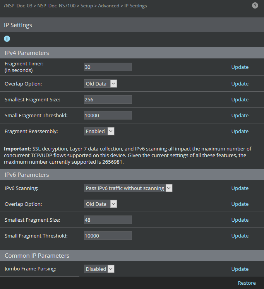Viewport: 264px width, 289px height.
Task: Click IPv4 Smallest Fragment Size field
Action: [108, 99]
